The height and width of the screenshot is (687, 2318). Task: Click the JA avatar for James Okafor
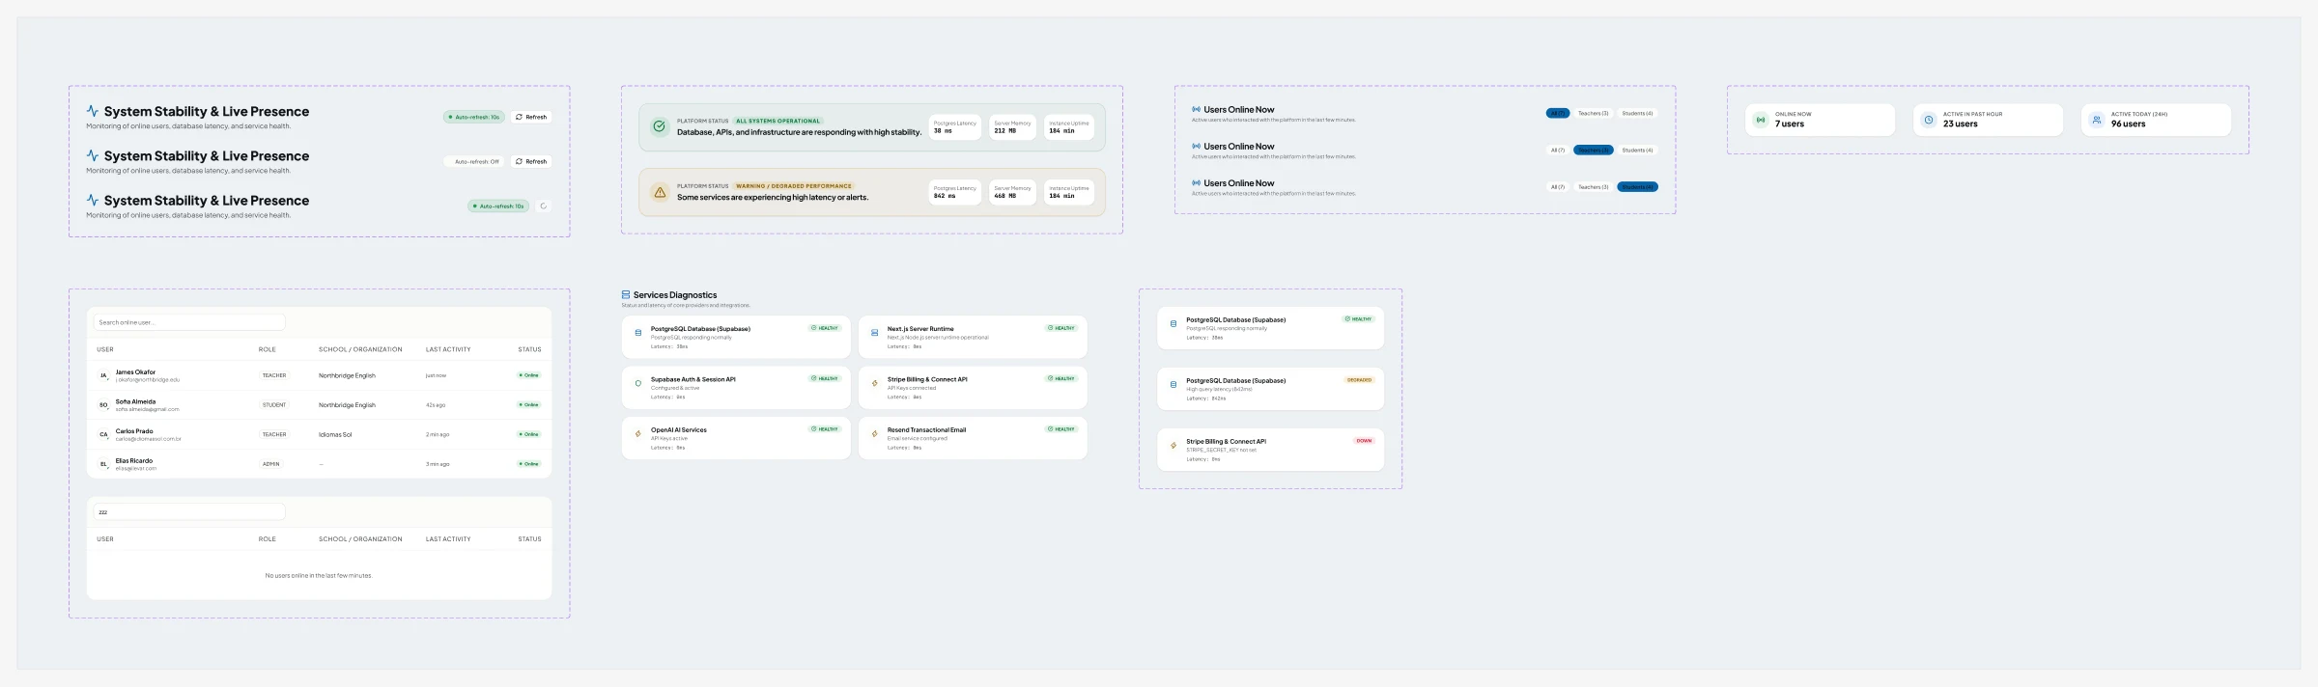click(103, 375)
